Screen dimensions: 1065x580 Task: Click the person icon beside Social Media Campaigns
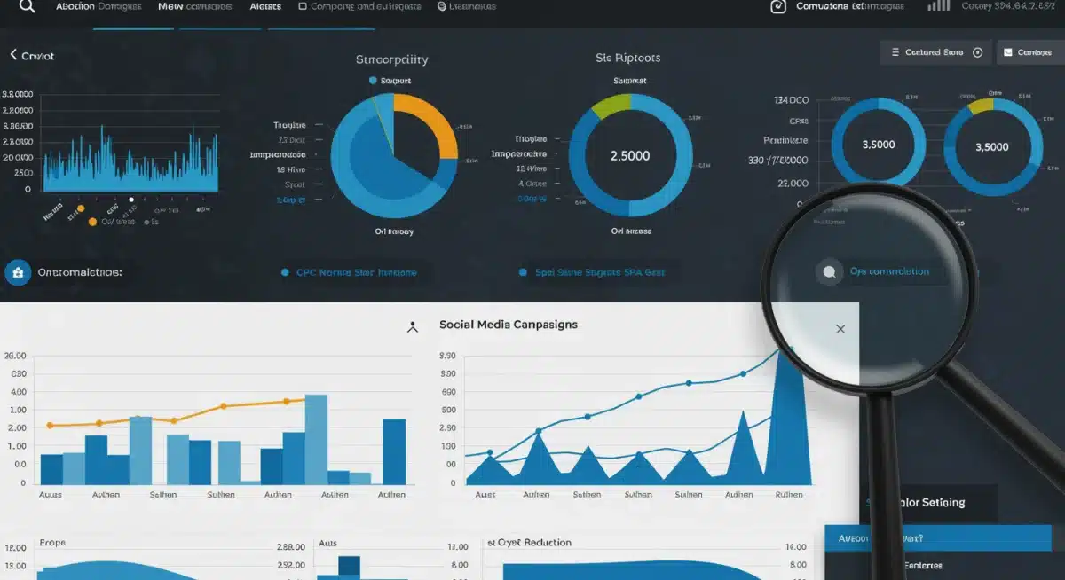413,327
